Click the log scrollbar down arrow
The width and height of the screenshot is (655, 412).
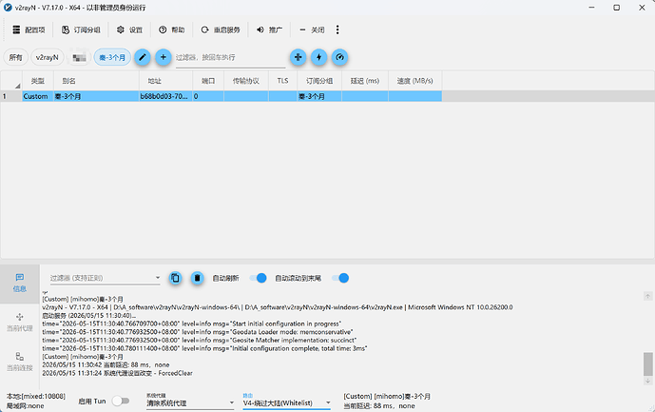pos(647,381)
